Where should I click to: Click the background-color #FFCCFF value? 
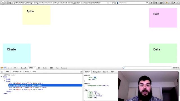pyautogui.click(x=105, y=86)
